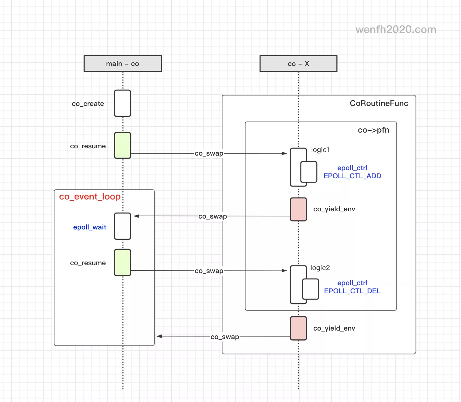Screen dimensions: 461x402
Task: Click the blue EPOLL_CTL_ADD text
Action: coord(352,176)
